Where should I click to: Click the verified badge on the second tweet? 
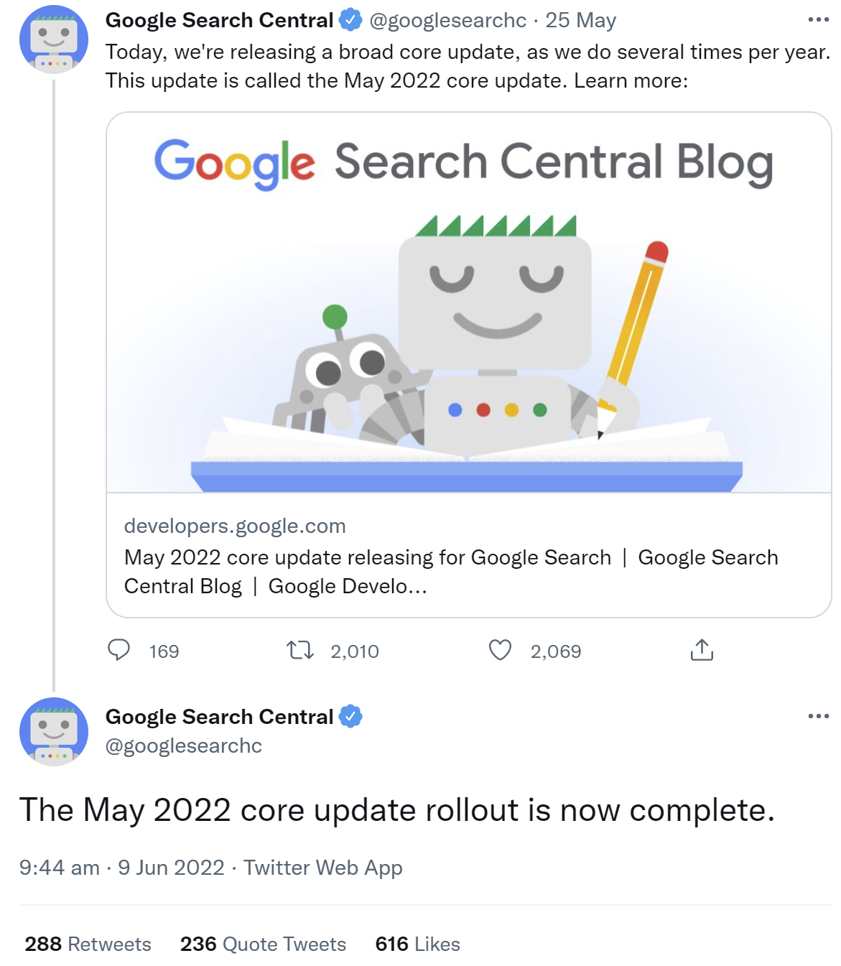coord(351,715)
